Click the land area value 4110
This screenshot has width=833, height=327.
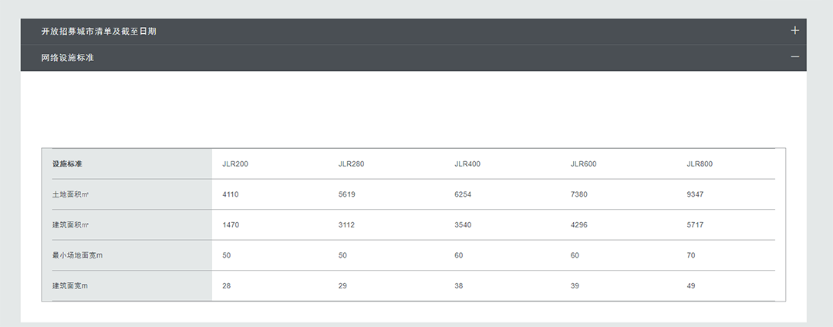click(x=231, y=194)
